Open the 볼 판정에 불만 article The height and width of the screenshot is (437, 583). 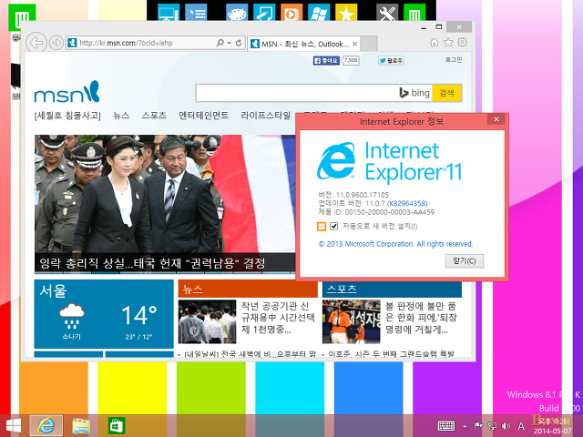[421, 318]
